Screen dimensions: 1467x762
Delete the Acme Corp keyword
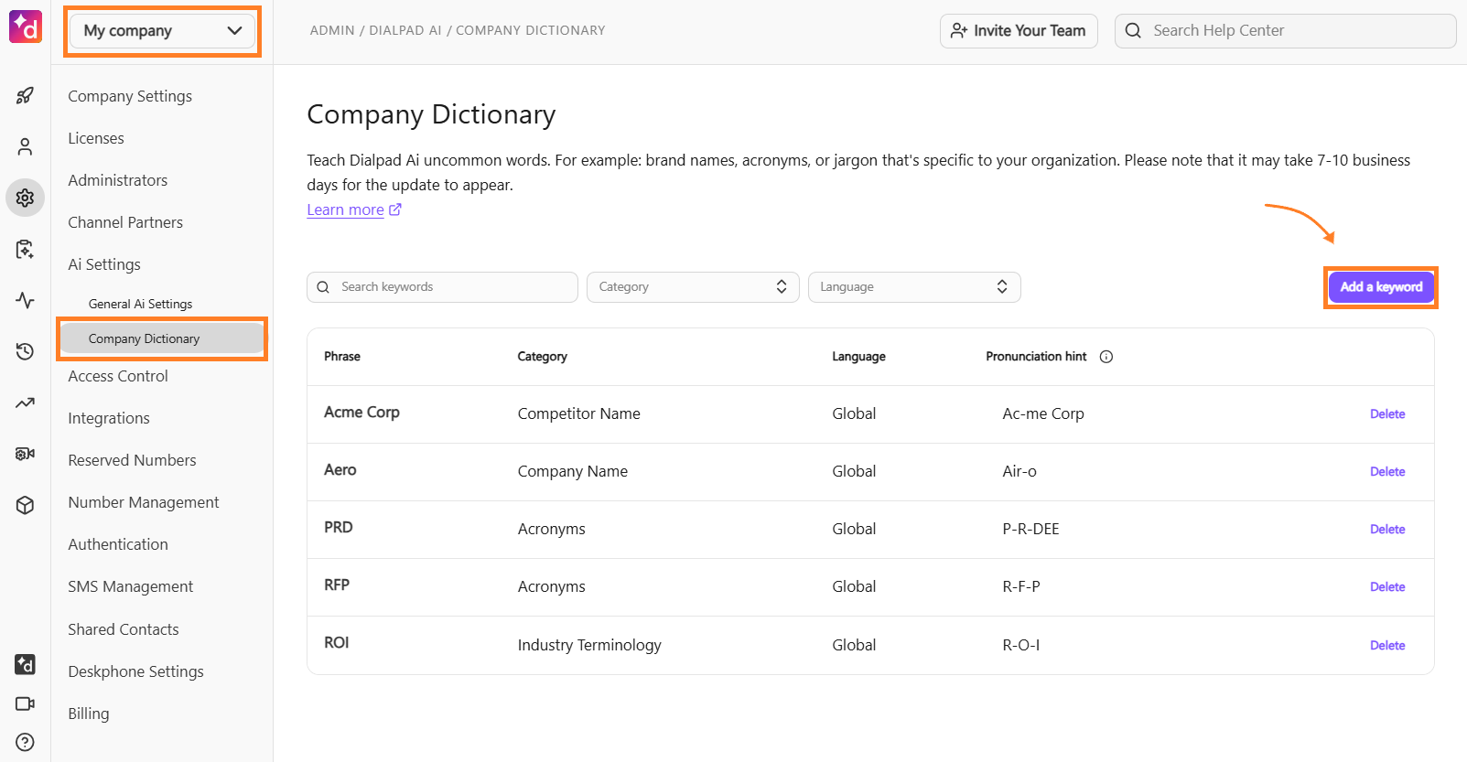pos(1387,414)
